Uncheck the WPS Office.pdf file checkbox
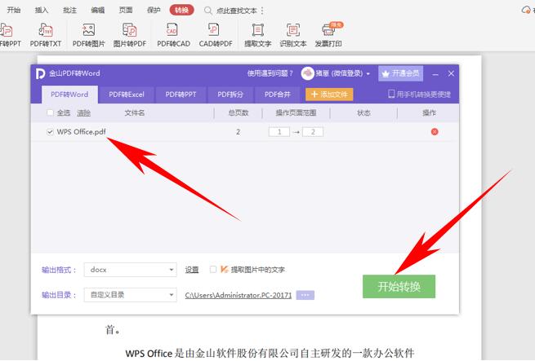The width and height of the screenshot is (535, 361). 50,132
